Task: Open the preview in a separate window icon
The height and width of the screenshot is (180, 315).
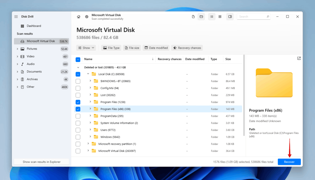Action: [x=299, y=58]
